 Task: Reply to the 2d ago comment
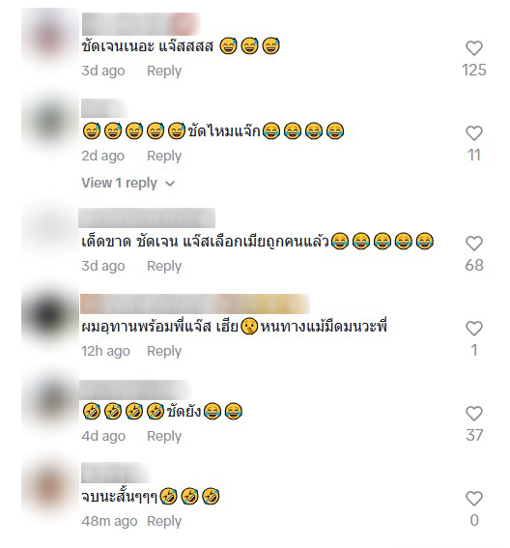[x=164, y=156]
